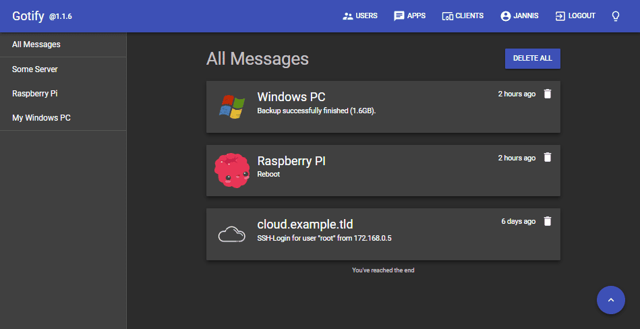Log out using the Logout button
The image size is (640, 329).
point(575,16)
